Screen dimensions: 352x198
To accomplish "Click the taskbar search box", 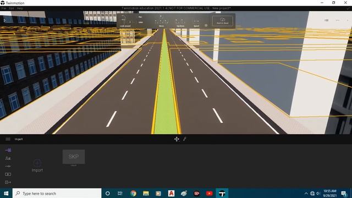I will pos(57,193).
